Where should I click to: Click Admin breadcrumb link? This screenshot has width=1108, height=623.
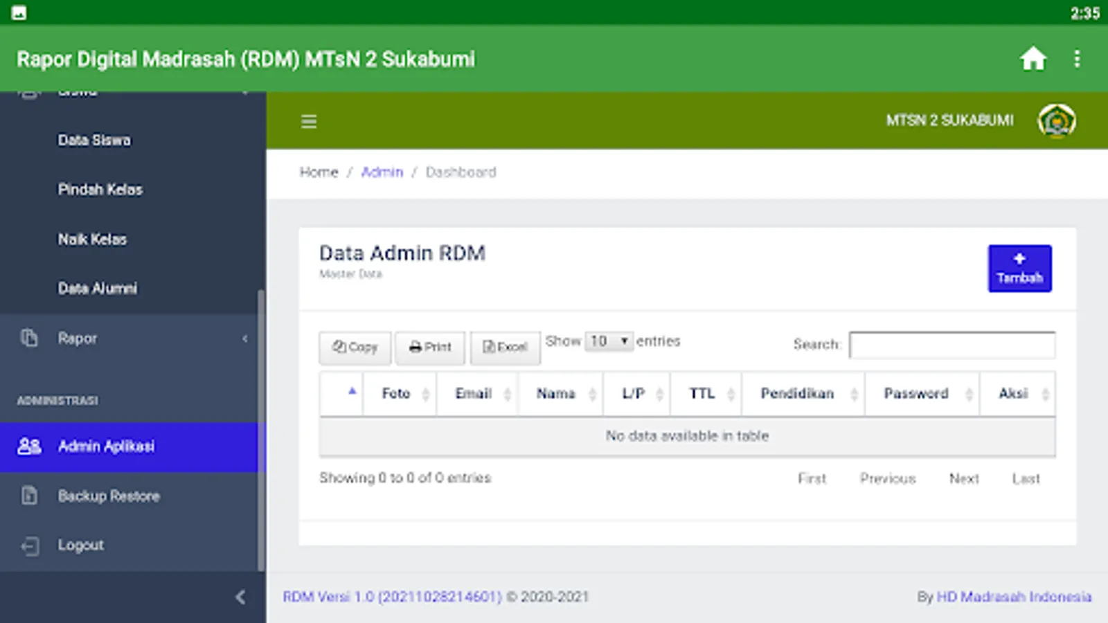pos(382,172)
